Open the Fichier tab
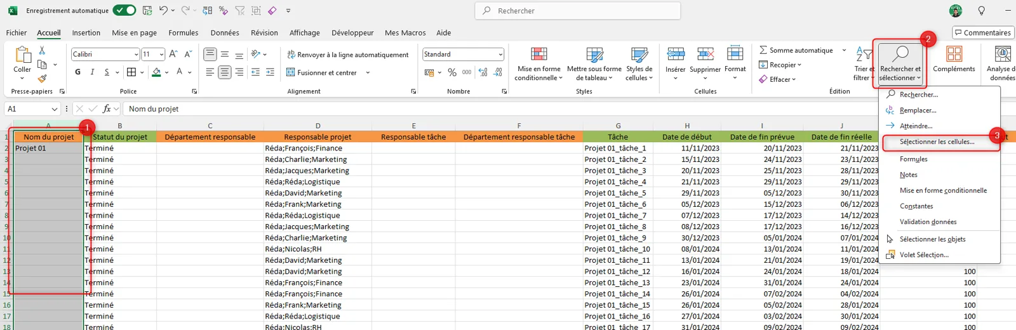 pos(17,33)
